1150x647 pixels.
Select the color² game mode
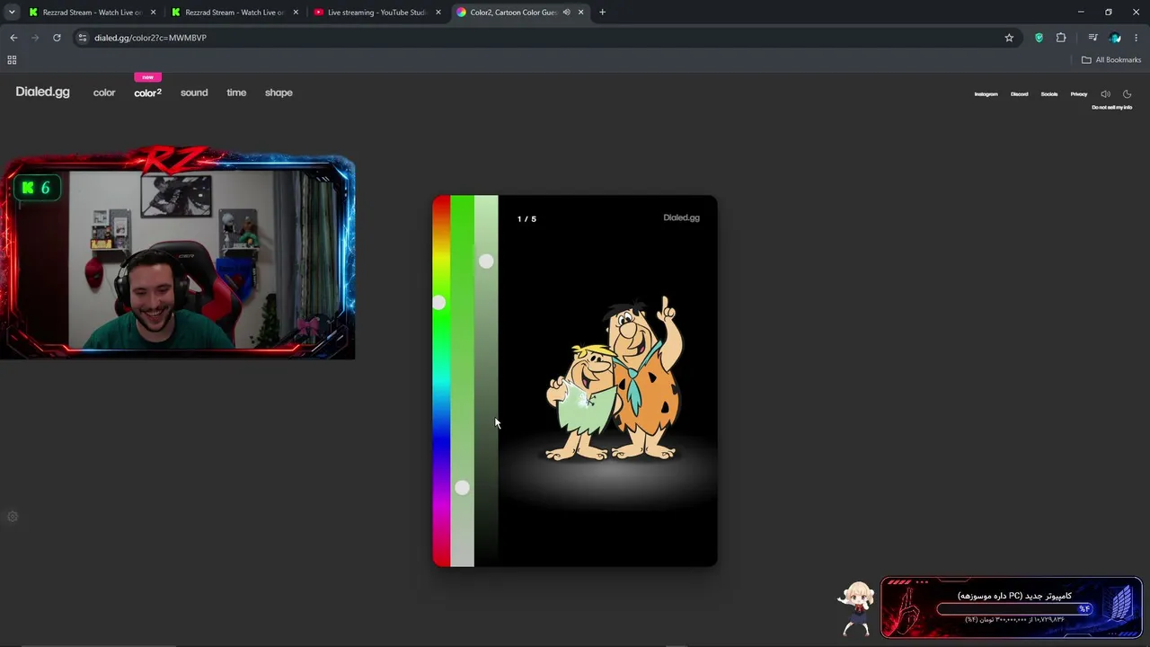[148, 93]
